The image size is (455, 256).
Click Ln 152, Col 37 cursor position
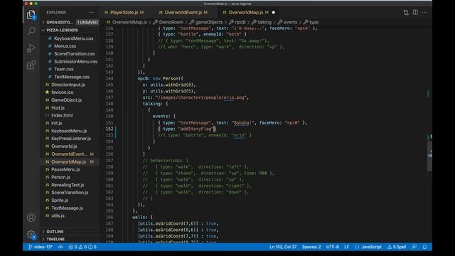point(283,247)
